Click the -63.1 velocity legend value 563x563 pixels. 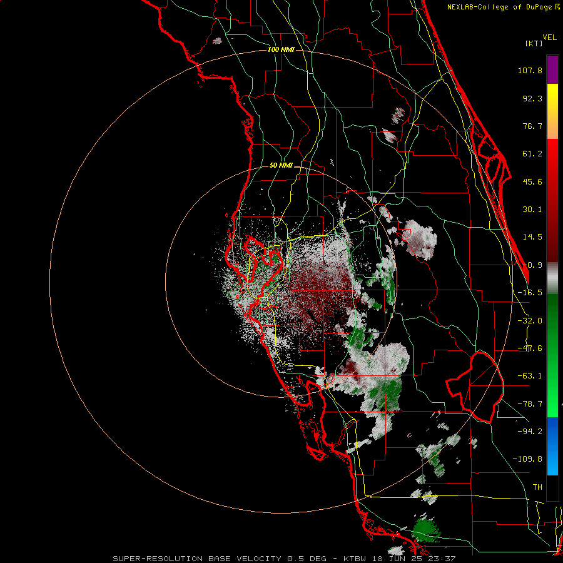click(530, 376)
